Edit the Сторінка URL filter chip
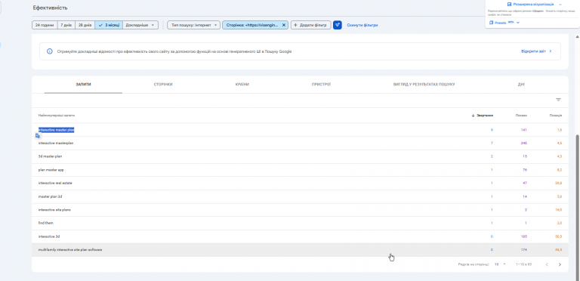 (x=252, y=25)
